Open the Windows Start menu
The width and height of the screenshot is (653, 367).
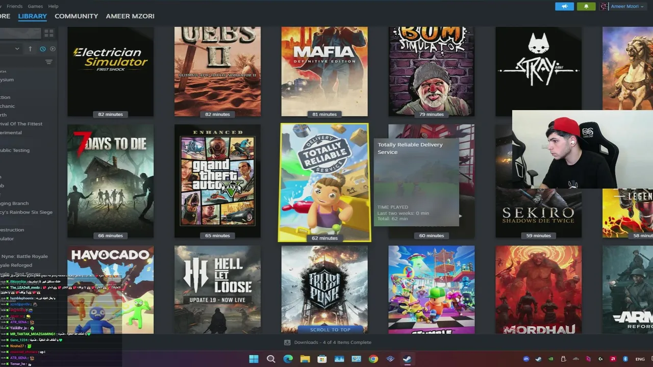click(254, 359)
